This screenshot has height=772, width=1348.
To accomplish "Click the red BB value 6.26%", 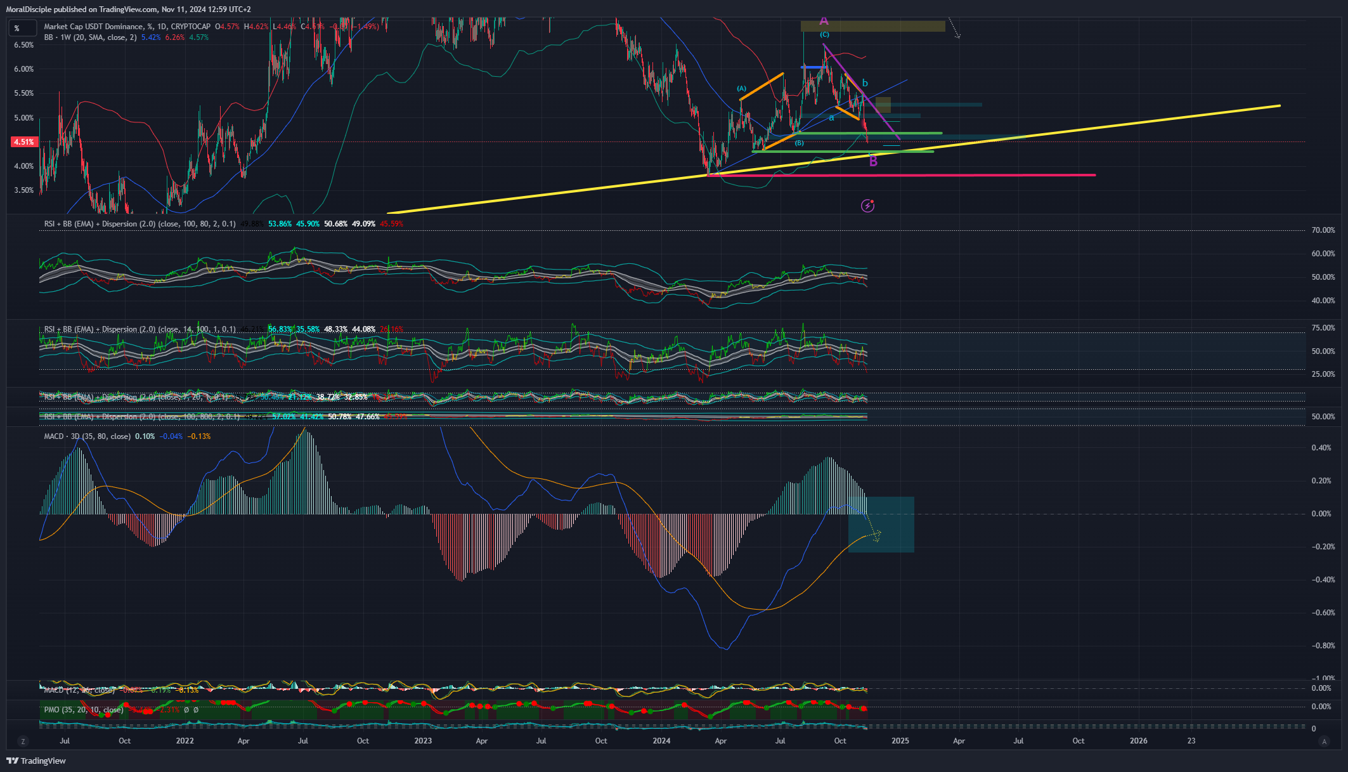I will (175, 37).
